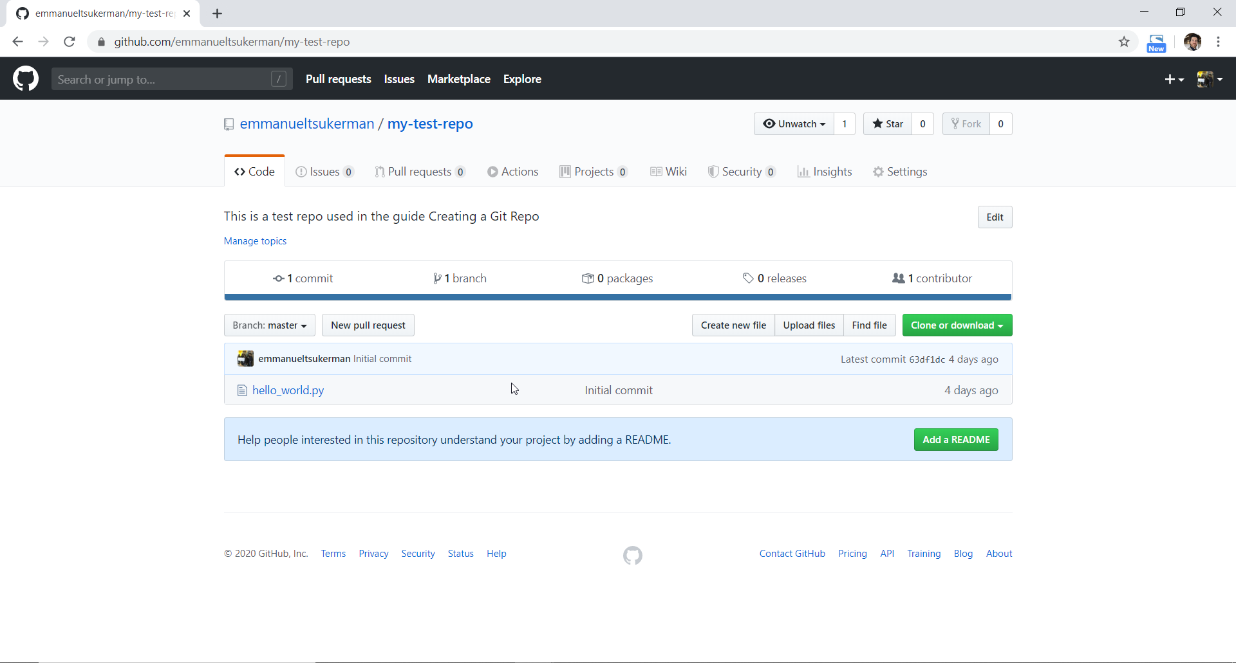This screenshot has height=663, width=1236.
Task: Open 0 releases link
Action: click(x=774, y=278)
